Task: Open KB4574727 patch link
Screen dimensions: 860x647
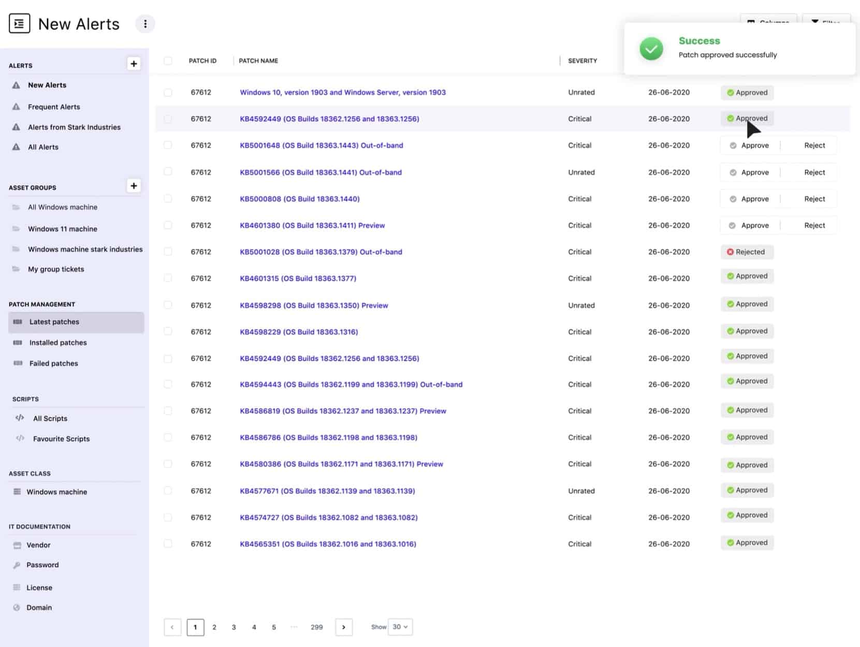Action: coord(329,518)
